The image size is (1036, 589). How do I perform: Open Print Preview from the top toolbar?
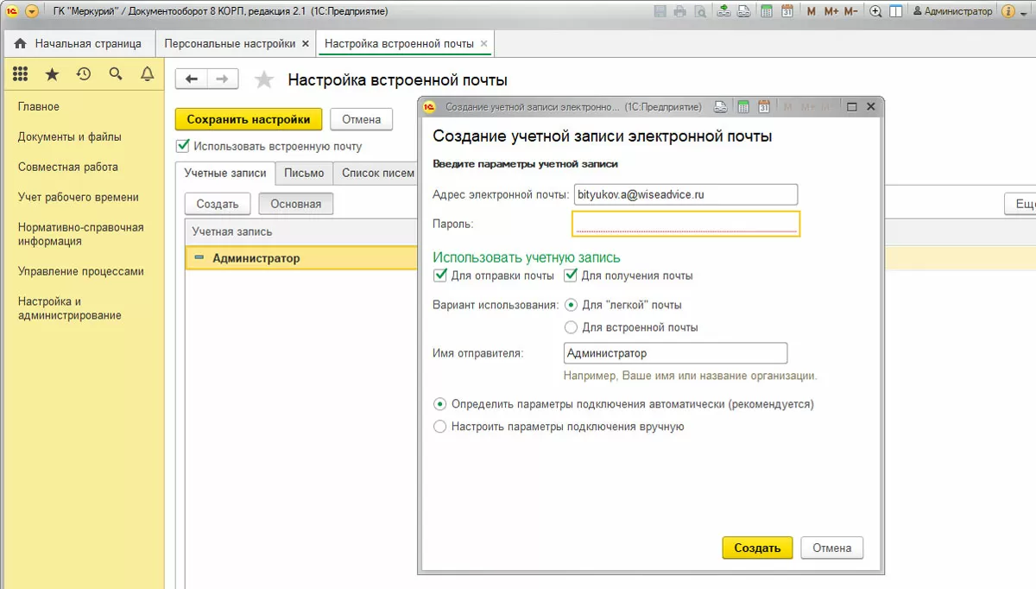point(699,12)
